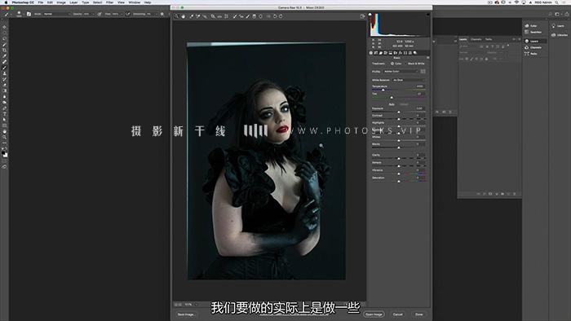The height and width of the screenshot is (321, 571).
Task: Toggle highlight clipping warning on histogram
Action: [428, 14]
